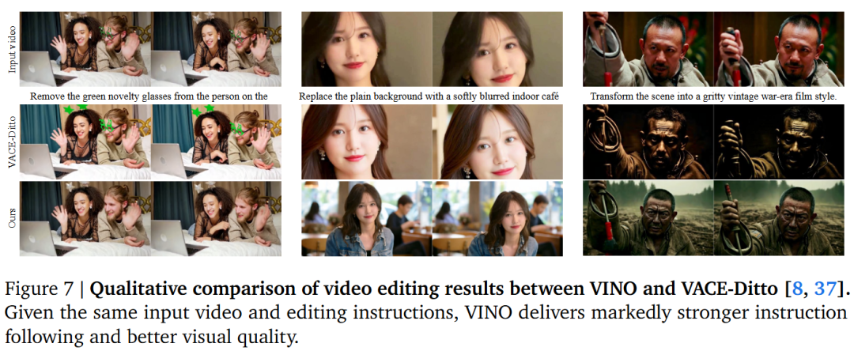Select VACE-Ditto first woman portrait frame

[367, 142]
